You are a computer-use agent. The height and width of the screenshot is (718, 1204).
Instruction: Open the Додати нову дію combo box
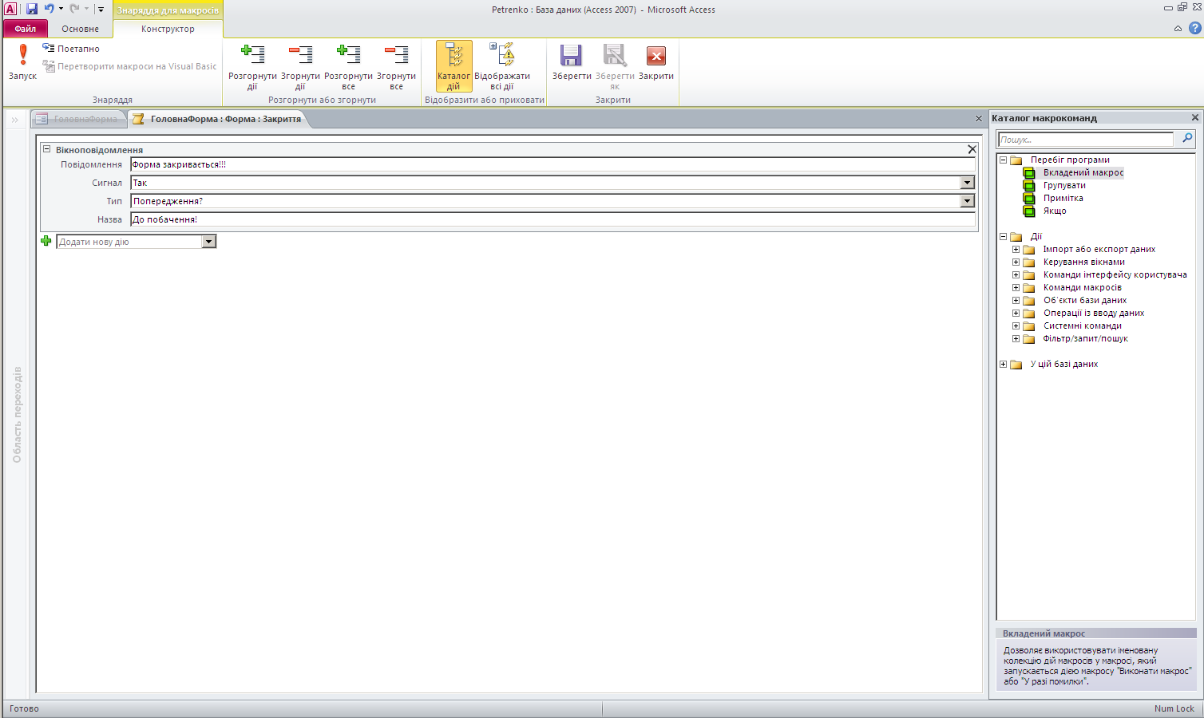(x=208, y=242)
